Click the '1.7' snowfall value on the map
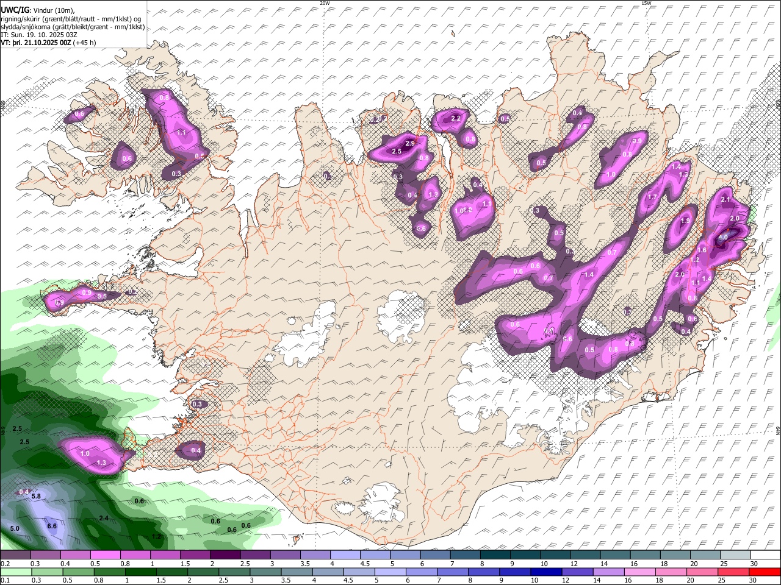 click(652, 197)
